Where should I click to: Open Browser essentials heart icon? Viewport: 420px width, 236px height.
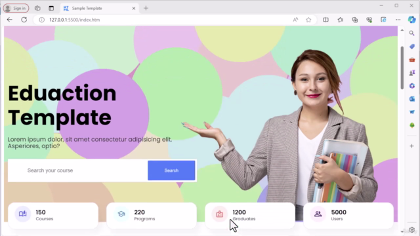point(369,20)
